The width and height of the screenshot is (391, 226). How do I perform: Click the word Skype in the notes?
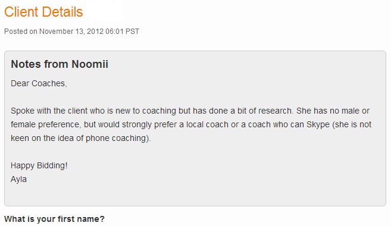pos(318,124)
